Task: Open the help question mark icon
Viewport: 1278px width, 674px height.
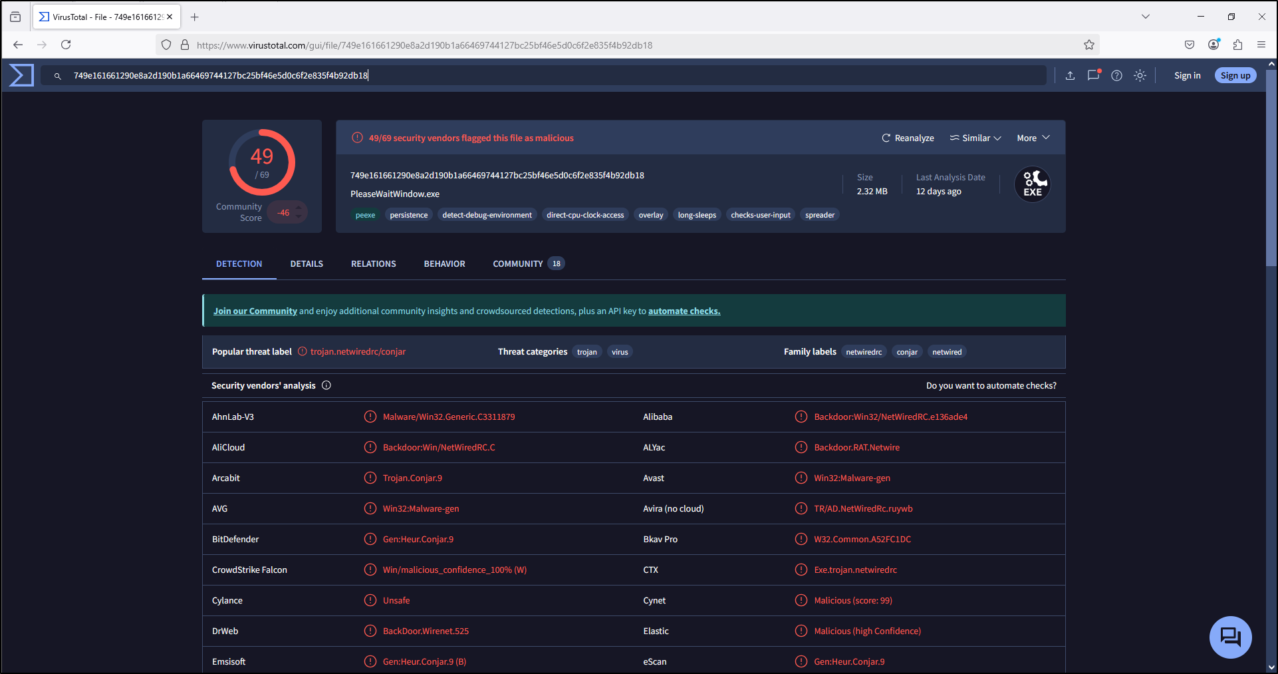Action: coord(1117,76)
